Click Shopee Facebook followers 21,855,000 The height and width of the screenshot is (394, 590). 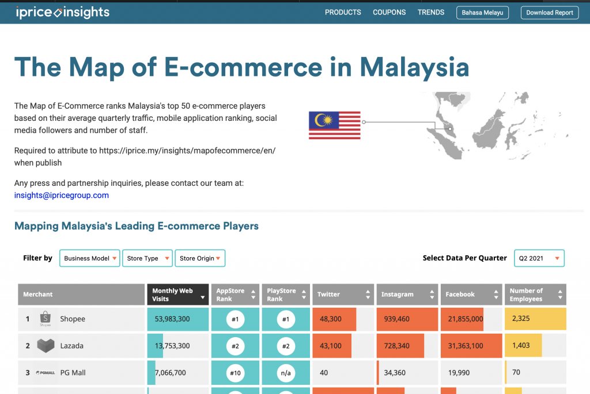(466, 319)
